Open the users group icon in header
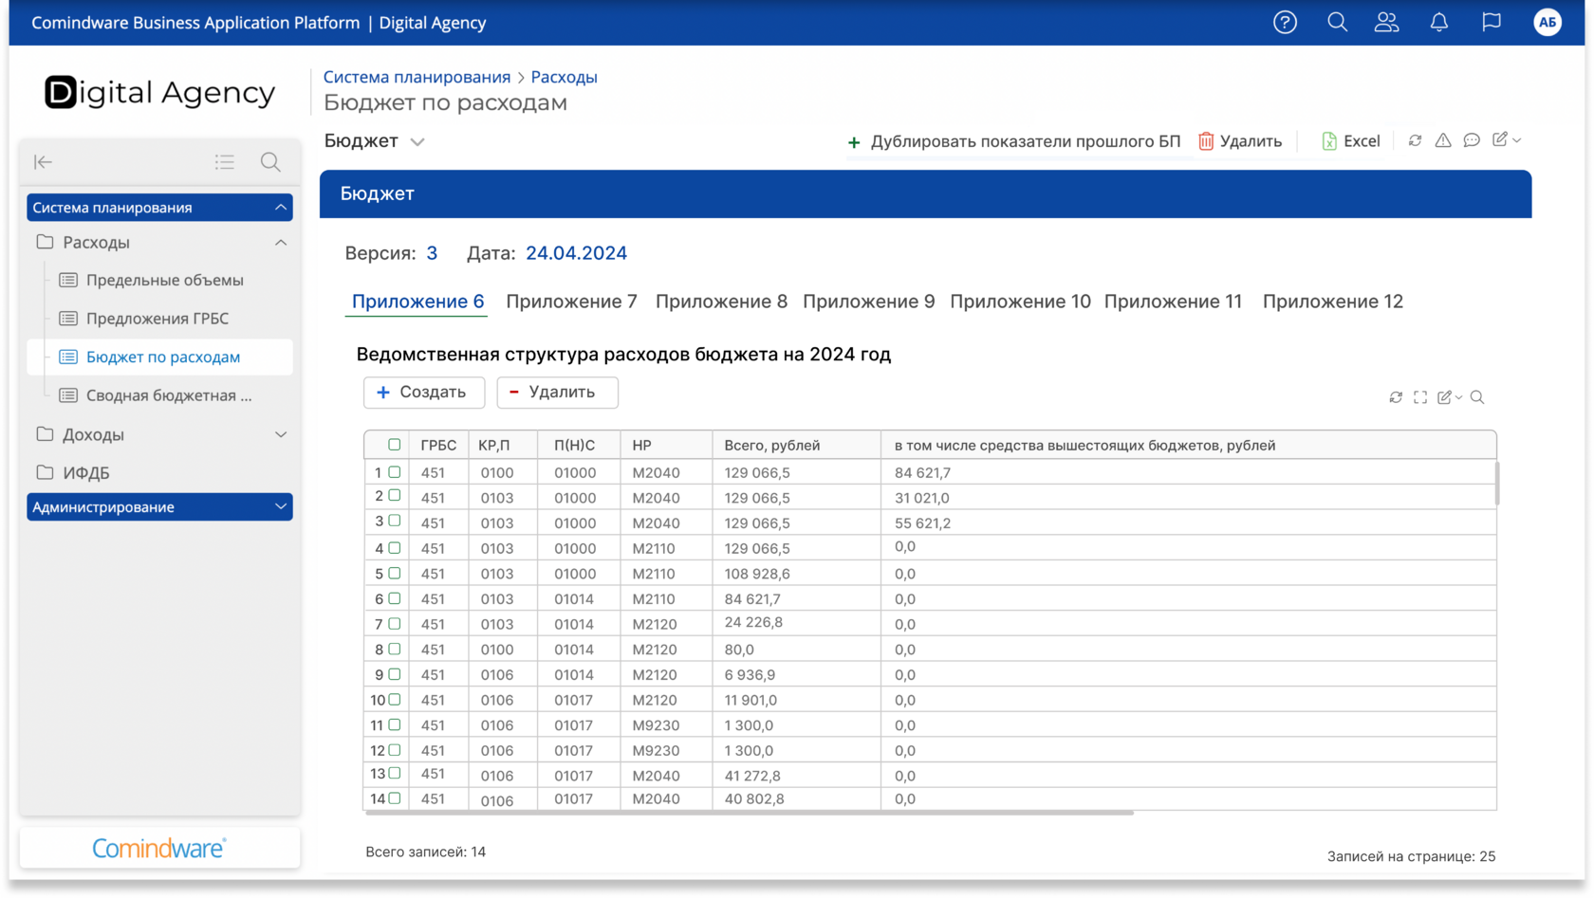The width and height of the screenshot is (1594, 898). point(1387,22)
